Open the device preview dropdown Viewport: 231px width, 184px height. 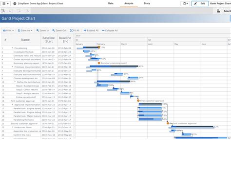click(x=185, y=3)
